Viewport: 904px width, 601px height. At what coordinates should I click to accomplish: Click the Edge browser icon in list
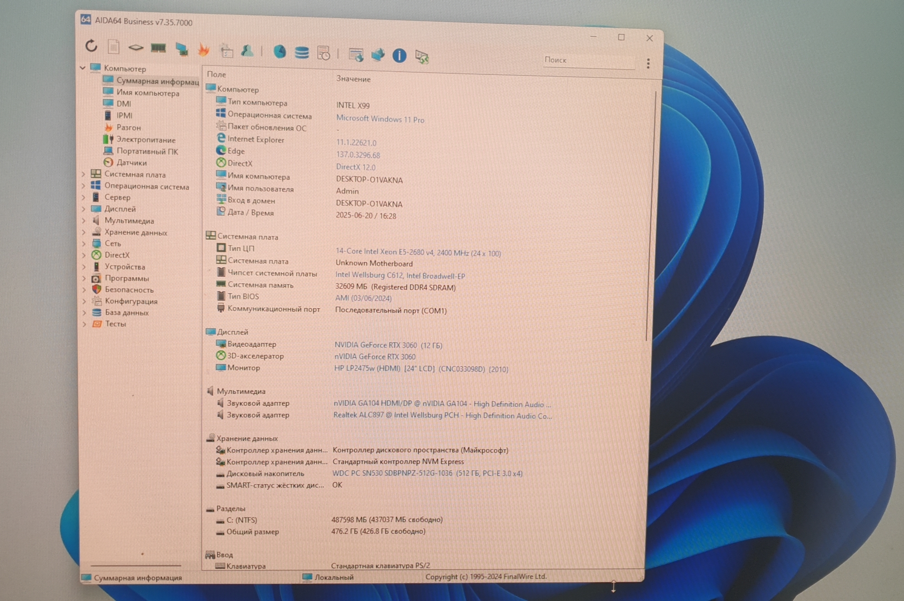coord(221,150)
